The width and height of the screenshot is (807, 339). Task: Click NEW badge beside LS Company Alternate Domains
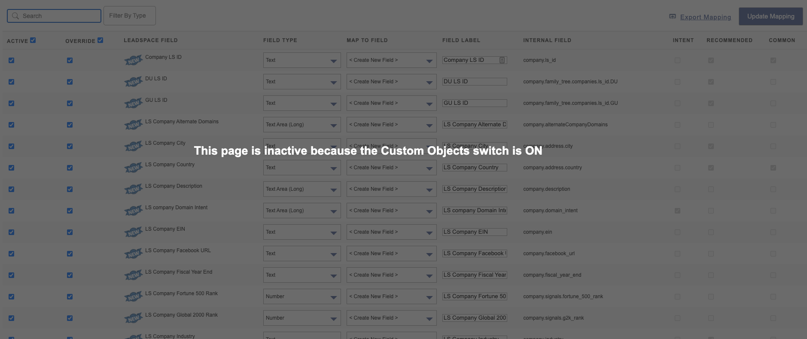(x=133, y=125)
